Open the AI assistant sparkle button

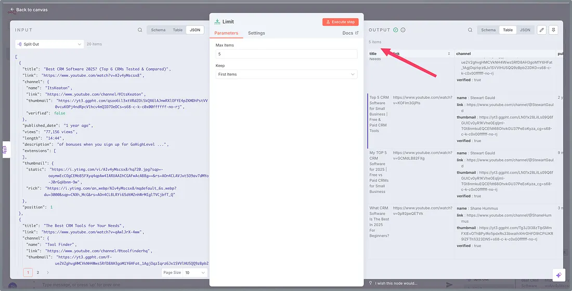[x=558, y=275]
